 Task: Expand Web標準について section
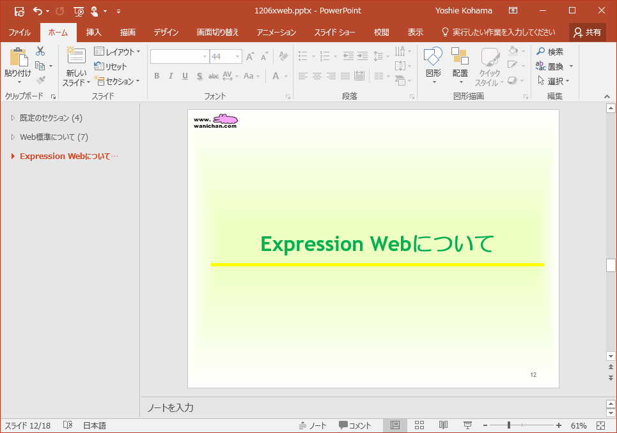coord(13,137)
